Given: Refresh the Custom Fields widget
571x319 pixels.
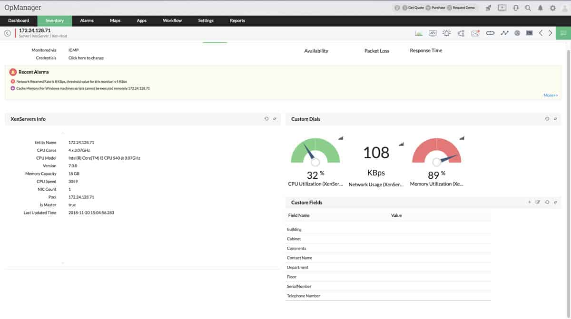Looking at the screenshot, I should [x=547, y=202].
